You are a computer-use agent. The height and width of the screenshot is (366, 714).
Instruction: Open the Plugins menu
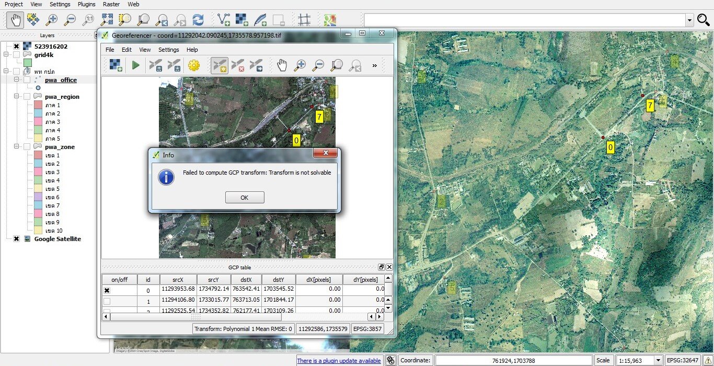[x=86, y=4]
